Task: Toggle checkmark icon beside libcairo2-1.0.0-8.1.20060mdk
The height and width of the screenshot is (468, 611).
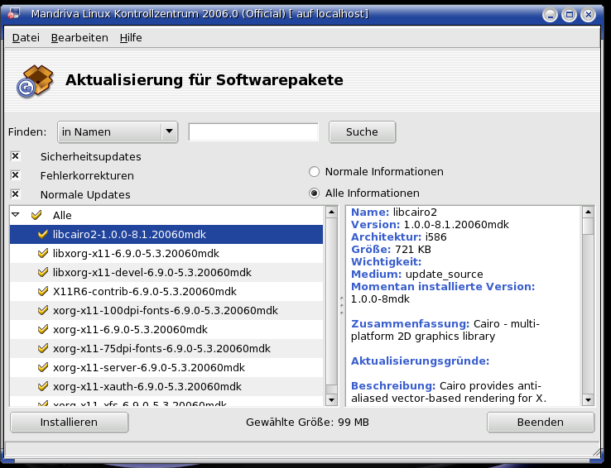Action: tap(43, 234)
